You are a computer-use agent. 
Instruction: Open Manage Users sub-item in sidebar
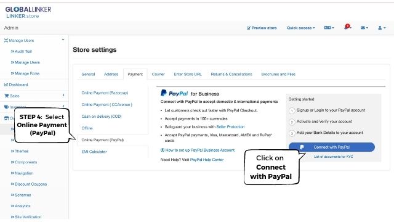[x=25, y=62]
